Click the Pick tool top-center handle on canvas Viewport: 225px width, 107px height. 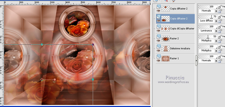[x=42, y=45]
